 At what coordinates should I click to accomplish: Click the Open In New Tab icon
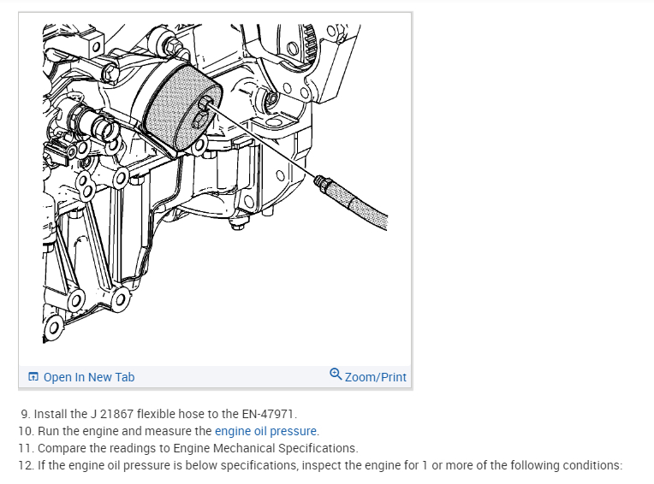(x=33, y=376)
